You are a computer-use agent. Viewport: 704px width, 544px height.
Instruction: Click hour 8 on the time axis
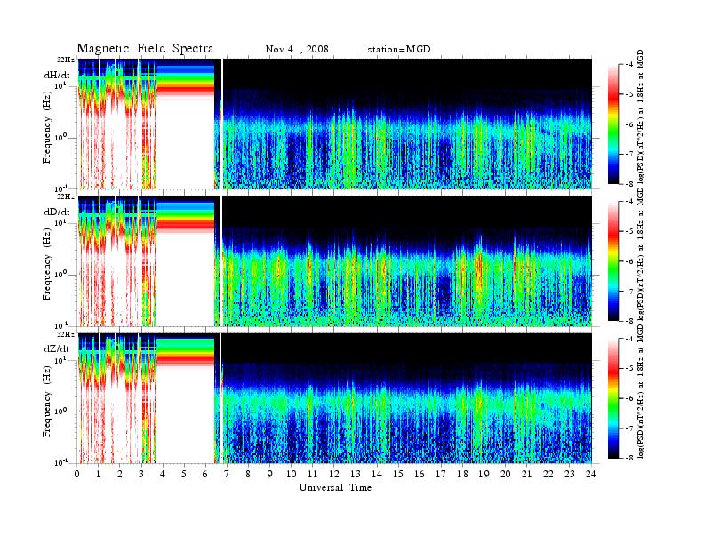coord(248,474)
